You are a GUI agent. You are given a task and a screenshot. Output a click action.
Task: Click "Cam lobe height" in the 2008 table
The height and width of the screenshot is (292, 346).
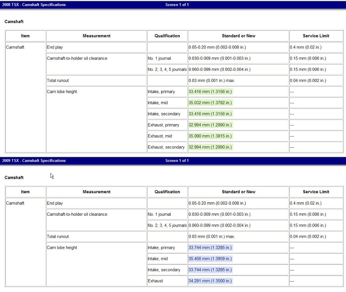click(62, 92)
